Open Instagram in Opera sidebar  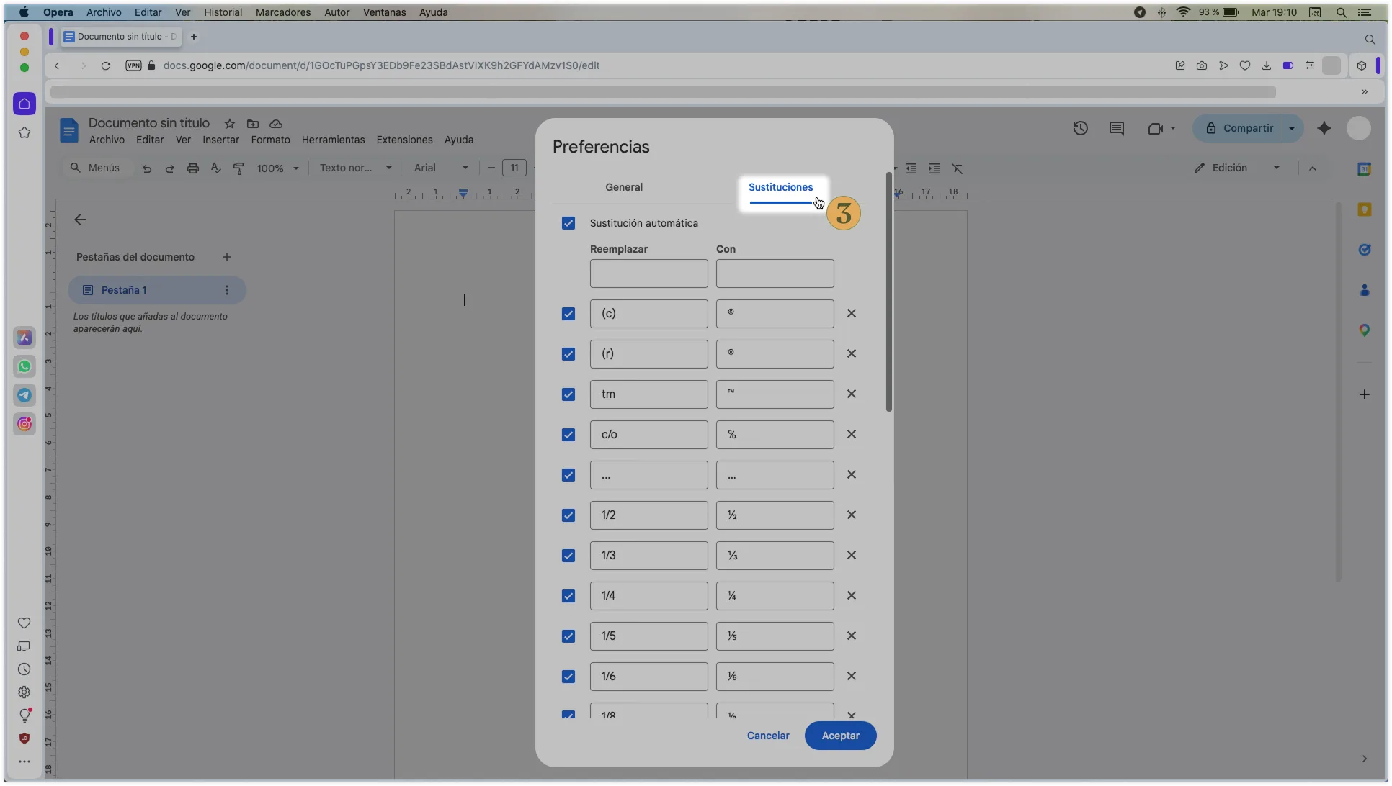point(24,424)
